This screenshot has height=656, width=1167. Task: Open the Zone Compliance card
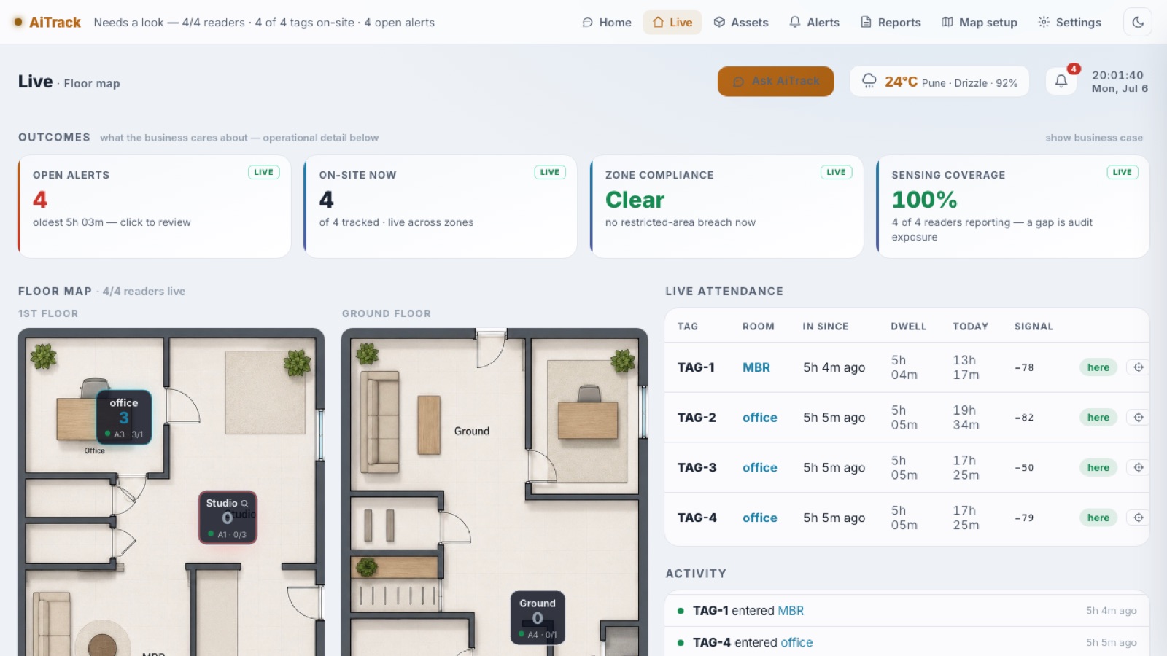(x=727, y=206)
